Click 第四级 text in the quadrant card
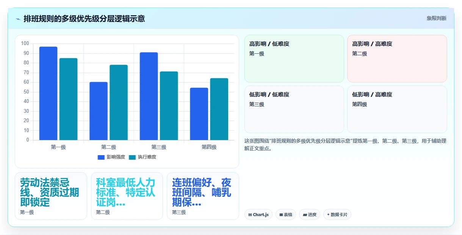This screenshot has width=462, height=235. pyautogui.click(x=360, y=104)
